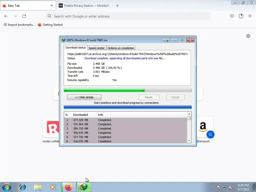The image size is (256, 192).
Task: Click the Hide details button
Action: pos(84,97)
